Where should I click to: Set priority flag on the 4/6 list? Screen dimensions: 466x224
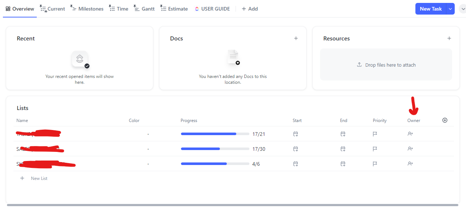(375, 164)
